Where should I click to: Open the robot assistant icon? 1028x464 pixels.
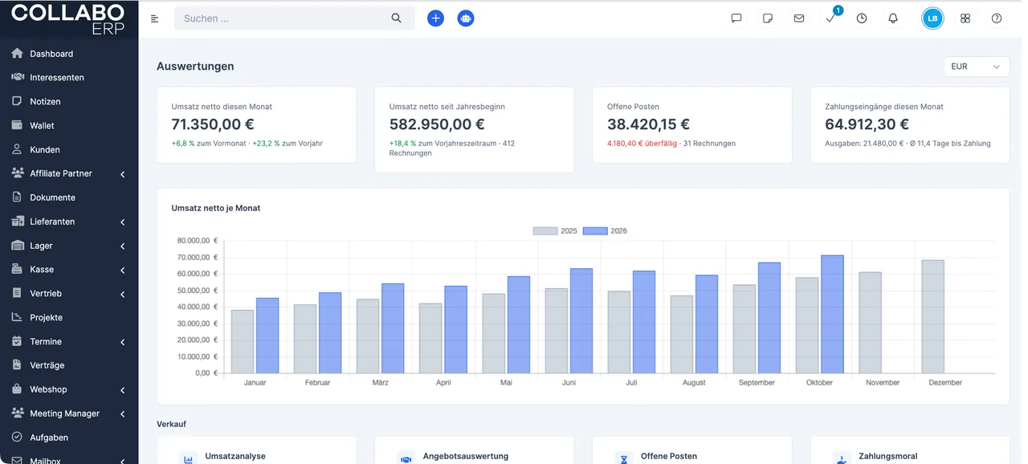click(x=466, y=18)
